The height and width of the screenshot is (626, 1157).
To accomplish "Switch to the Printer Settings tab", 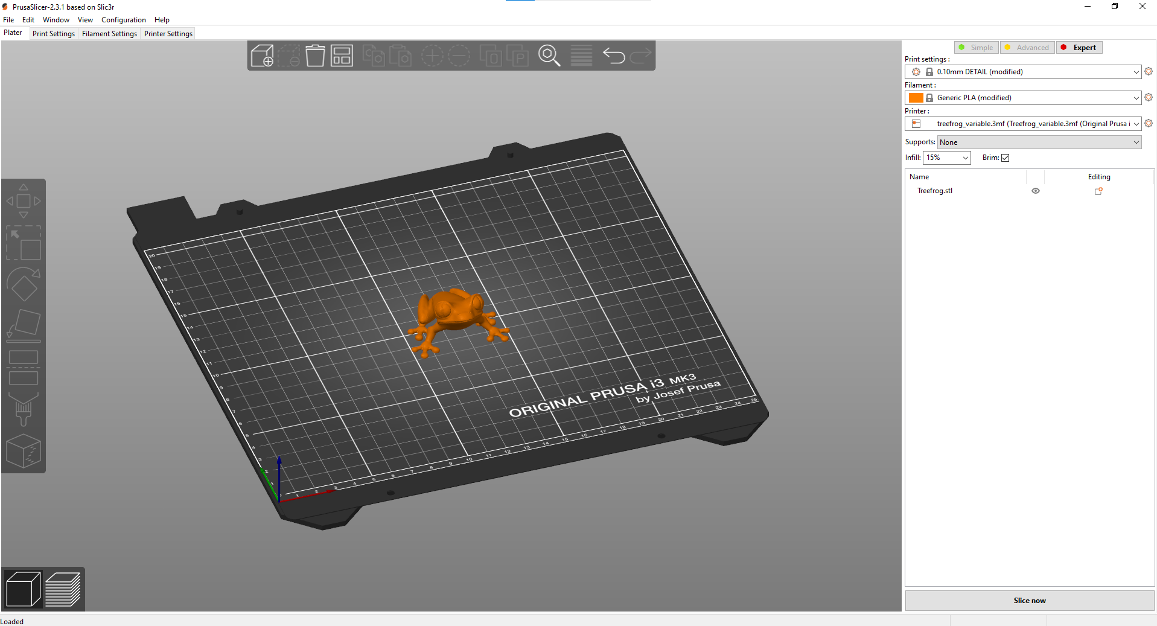I will click(x=168, y=34).
